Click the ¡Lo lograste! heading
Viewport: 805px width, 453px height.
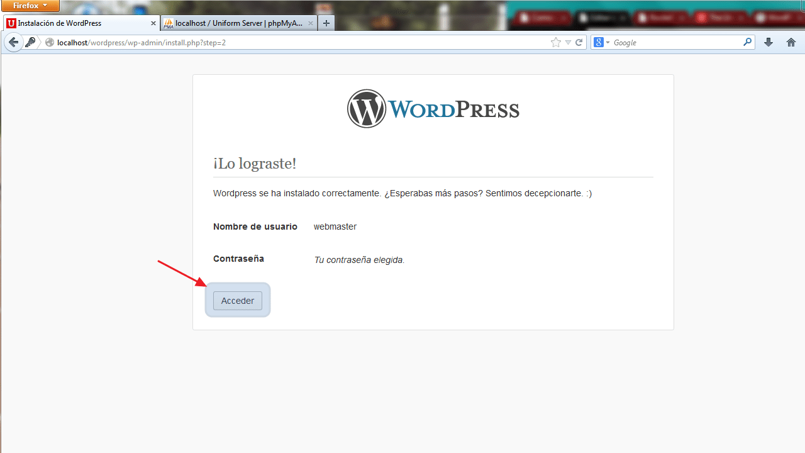(255, 164)
